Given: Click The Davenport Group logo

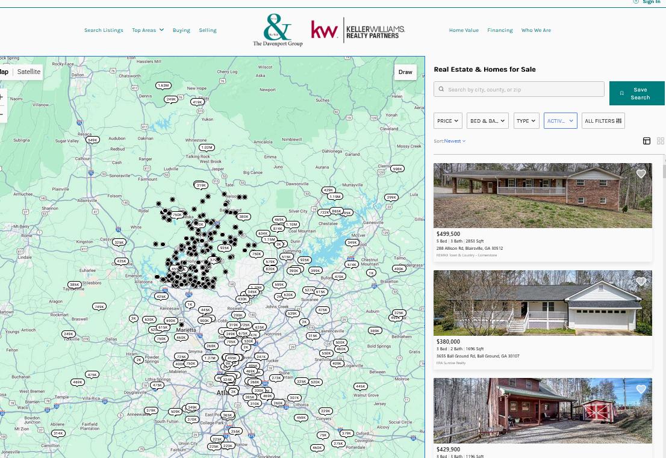Looking at the screenshot, I should pyautogui.click(x=278, y=29).
